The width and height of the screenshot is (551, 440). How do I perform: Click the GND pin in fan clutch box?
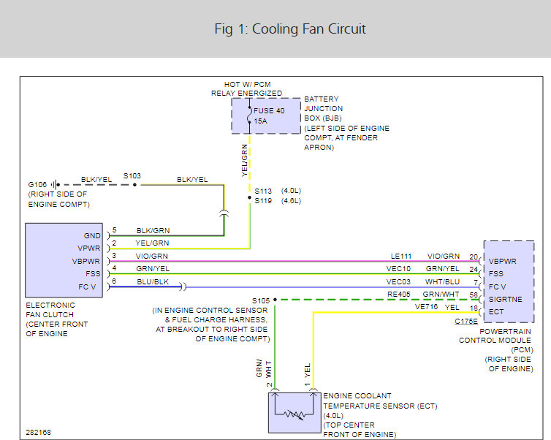click(x=92, y=235)
